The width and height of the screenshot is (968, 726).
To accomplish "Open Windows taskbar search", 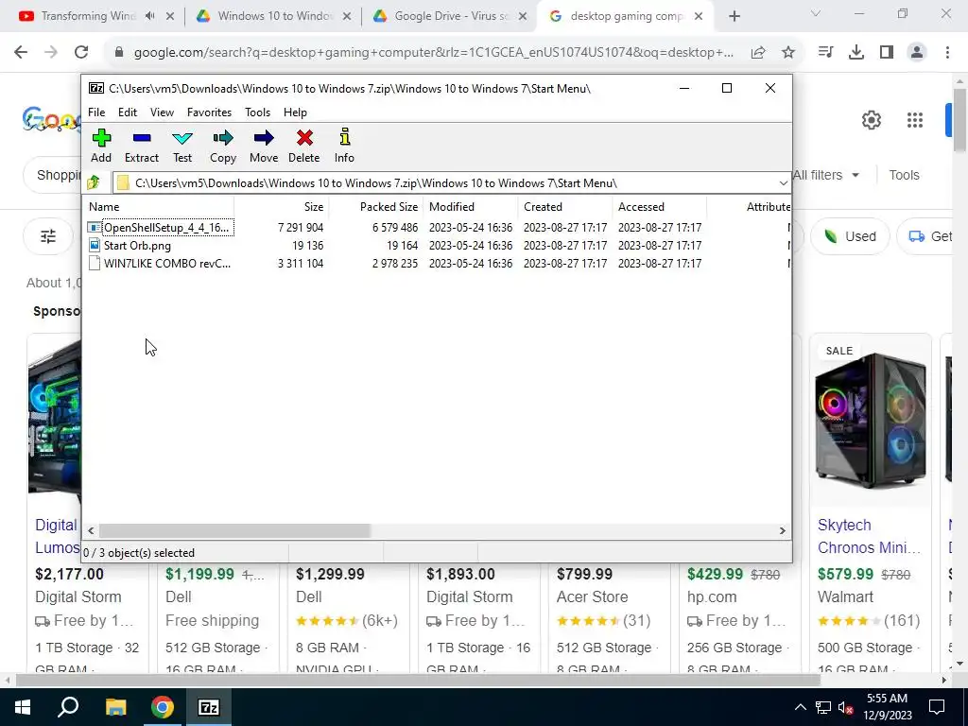I will pyautogui.click(x=68, y=707).
